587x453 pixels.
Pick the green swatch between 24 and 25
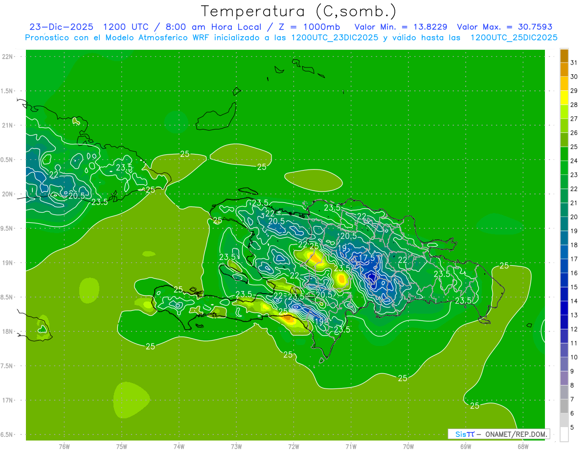pos(564,154)
